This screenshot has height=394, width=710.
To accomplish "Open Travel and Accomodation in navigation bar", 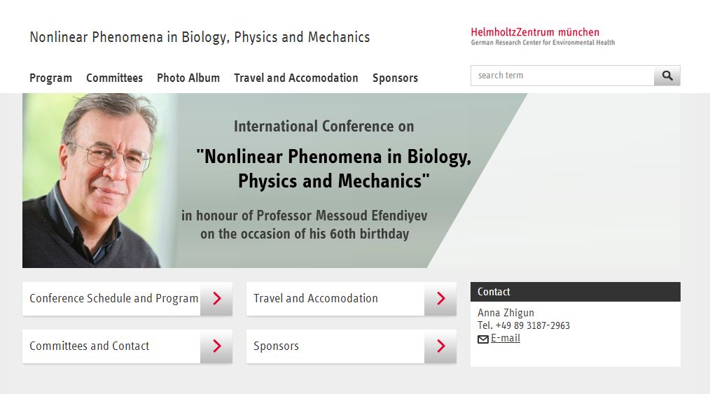I will 296,78.
